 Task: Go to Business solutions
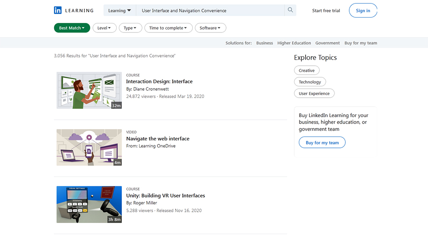coord(265,43)
